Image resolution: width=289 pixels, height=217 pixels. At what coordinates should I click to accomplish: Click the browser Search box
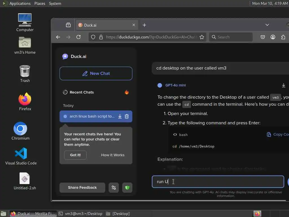[231, 37]
